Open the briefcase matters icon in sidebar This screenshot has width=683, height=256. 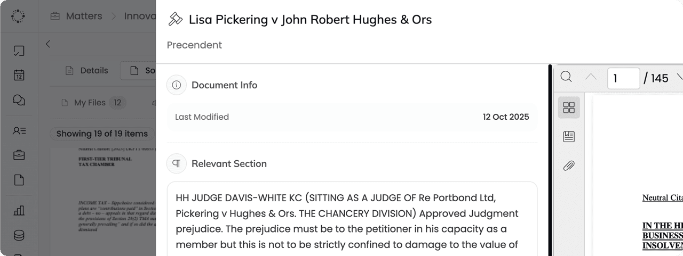tap(19, 155)
